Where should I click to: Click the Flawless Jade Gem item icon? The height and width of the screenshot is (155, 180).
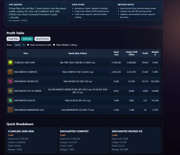(x=10, y=62)
